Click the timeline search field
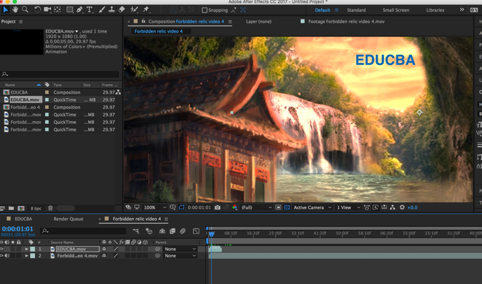This screenshot has width=482, height=284. click(x=83, y=231)
